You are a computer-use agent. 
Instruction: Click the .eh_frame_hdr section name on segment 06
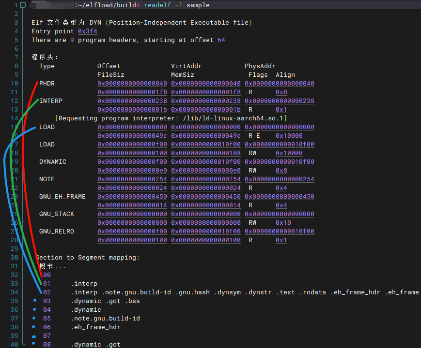(95, 327)
